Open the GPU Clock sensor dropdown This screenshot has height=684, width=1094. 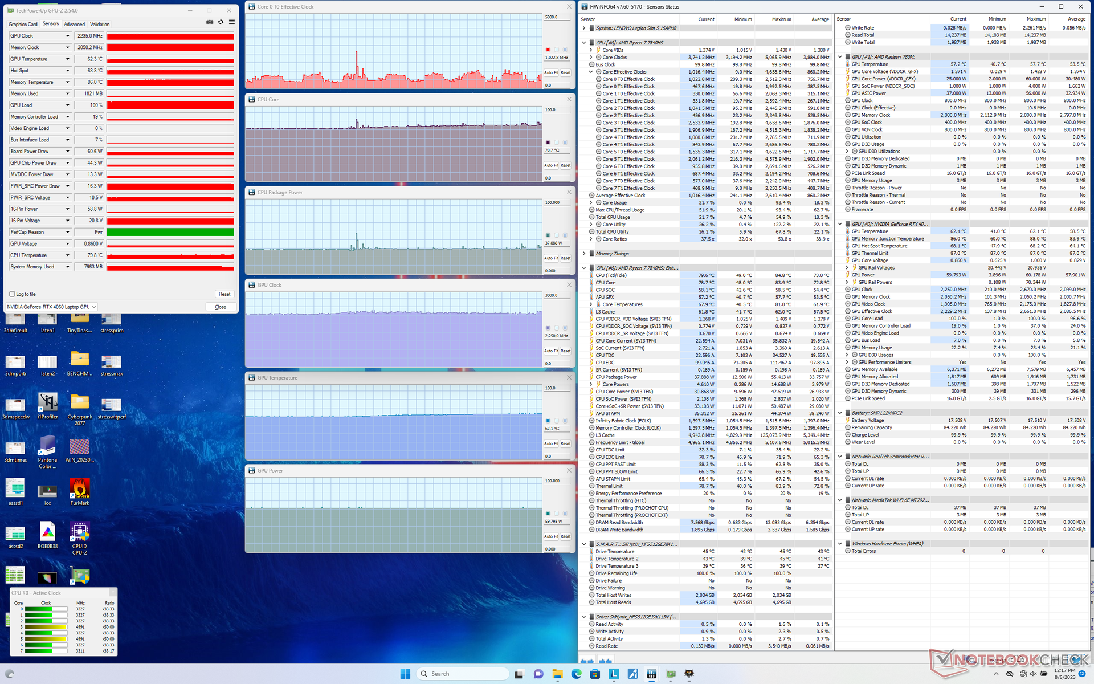[67, 36]
